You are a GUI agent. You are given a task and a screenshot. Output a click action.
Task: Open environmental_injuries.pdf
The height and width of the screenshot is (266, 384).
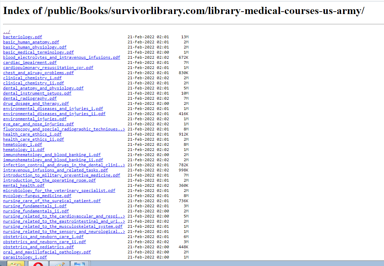click(35, 119)
